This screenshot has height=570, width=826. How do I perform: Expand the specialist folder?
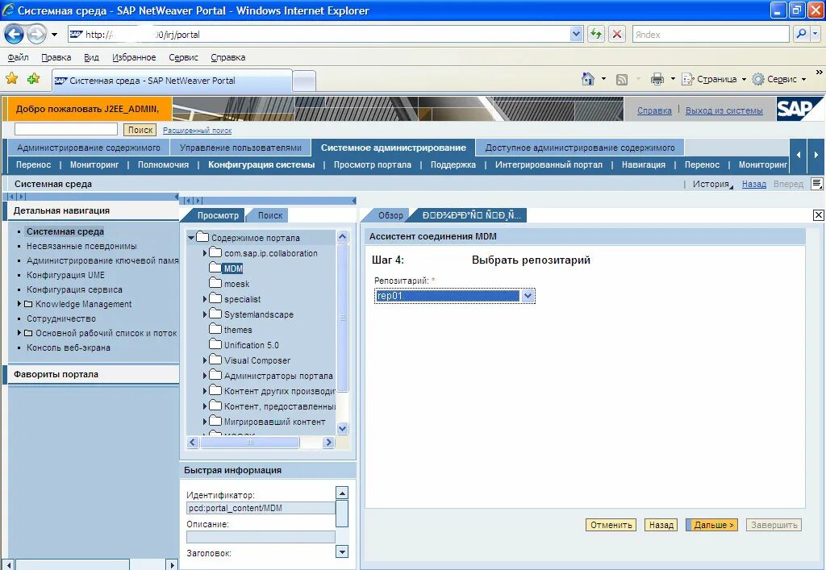coord(205,299)
